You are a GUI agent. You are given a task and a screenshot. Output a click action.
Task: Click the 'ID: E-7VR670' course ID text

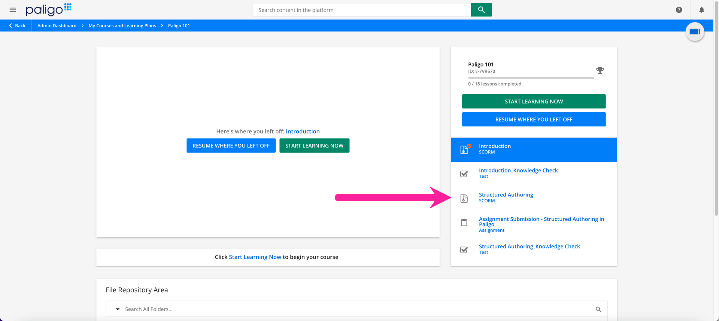pyautogui.click(x=481, y=71)
